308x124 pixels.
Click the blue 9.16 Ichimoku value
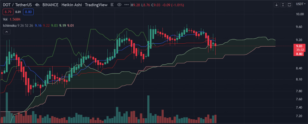[38, 26]
